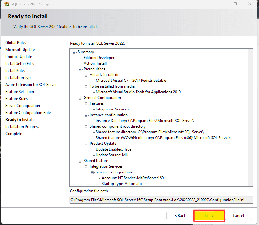Select the Shared feature (WOW64) directory row
Viewport: 259px width, 225px height.
163,138
